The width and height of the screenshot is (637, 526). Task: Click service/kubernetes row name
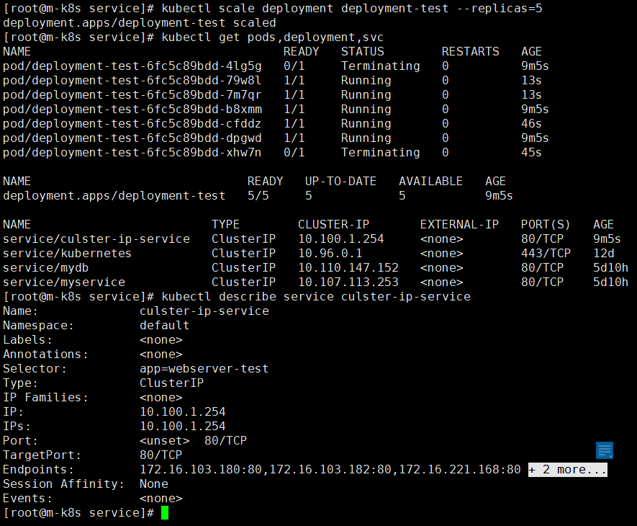click(x=67, y=254)
